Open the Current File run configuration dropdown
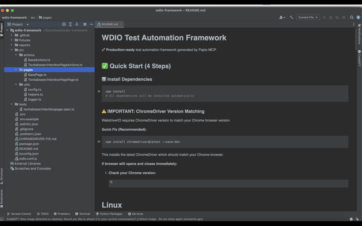This screenshot has height=226, width=362. coord(308,17)
